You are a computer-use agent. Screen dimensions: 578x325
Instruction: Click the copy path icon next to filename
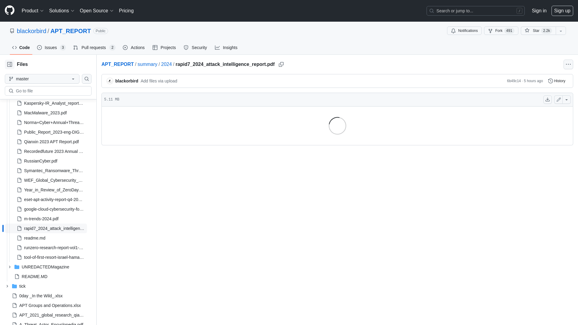pos(281,64)
